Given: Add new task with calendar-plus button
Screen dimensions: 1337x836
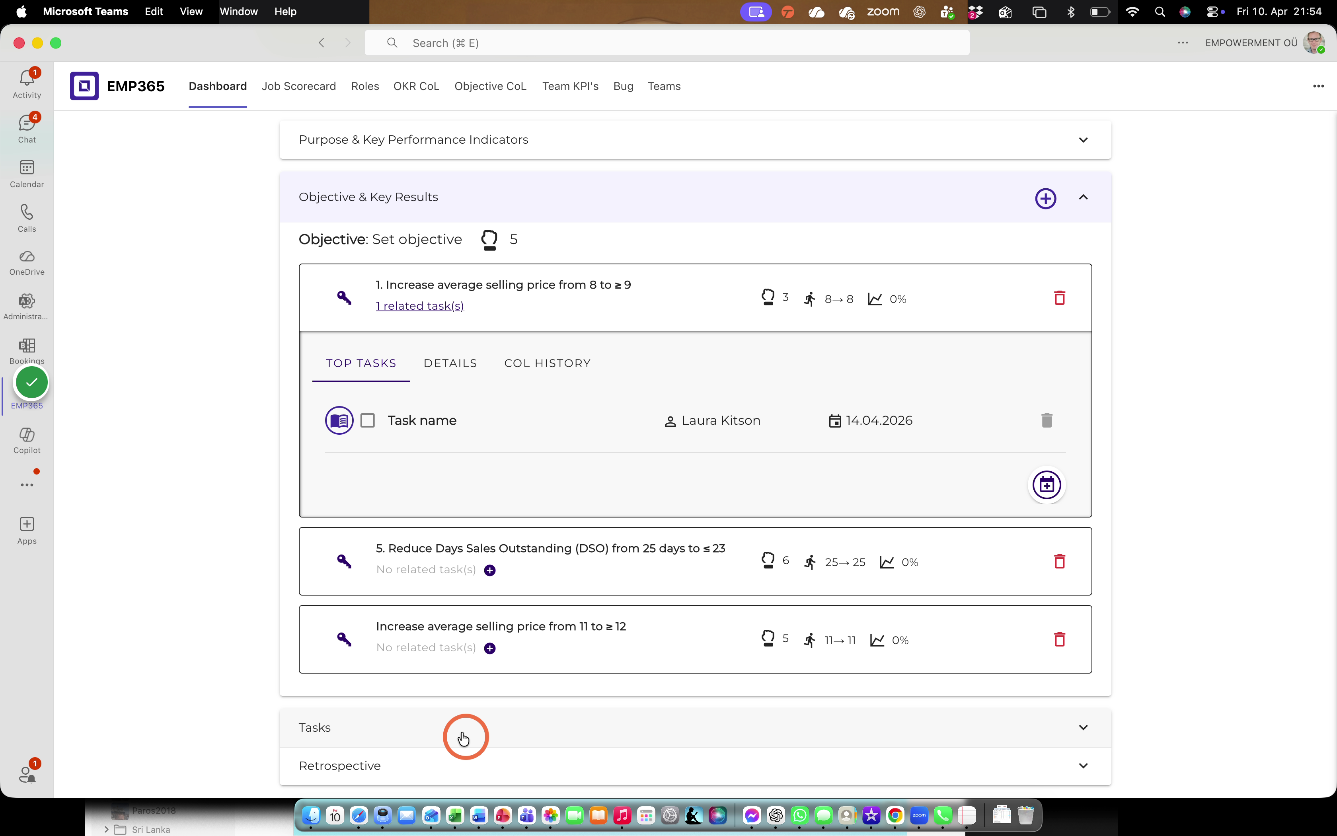Looking at the screenshot, I should point(1047,485).
